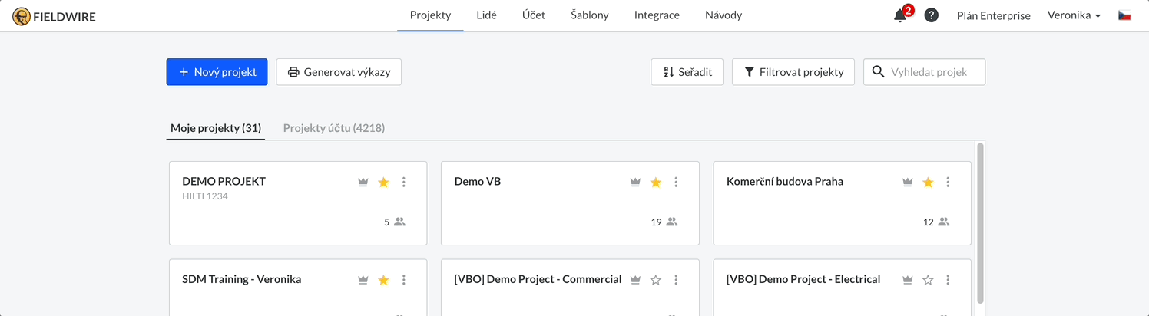
Task: Star the [VBO] Demo Project - Electrical
Action: click(x=928, y=280)
